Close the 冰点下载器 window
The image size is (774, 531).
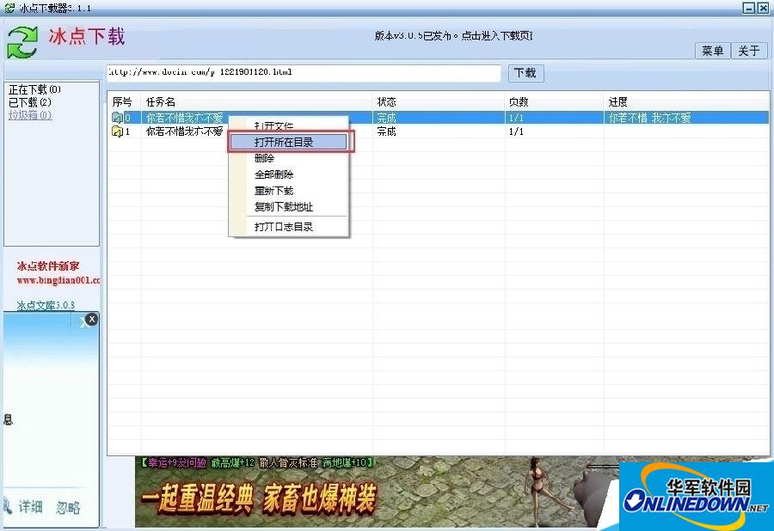[x=763, y=8]
